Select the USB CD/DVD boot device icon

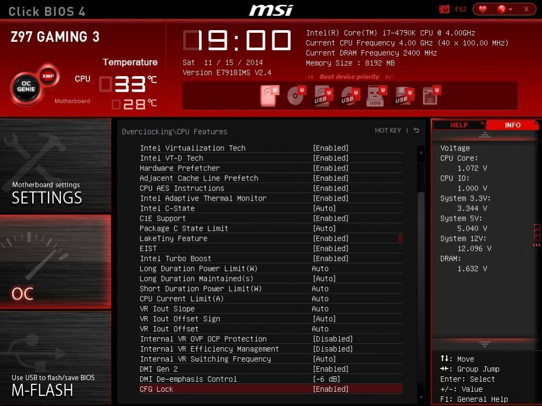[350, 96]
